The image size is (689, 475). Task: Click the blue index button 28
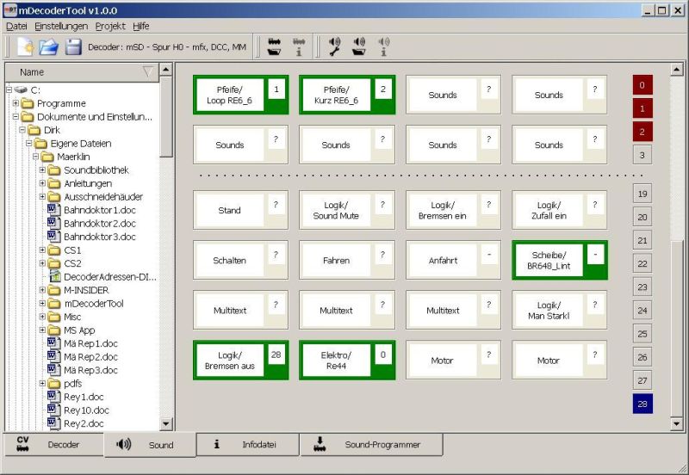(x=642, y=404)
